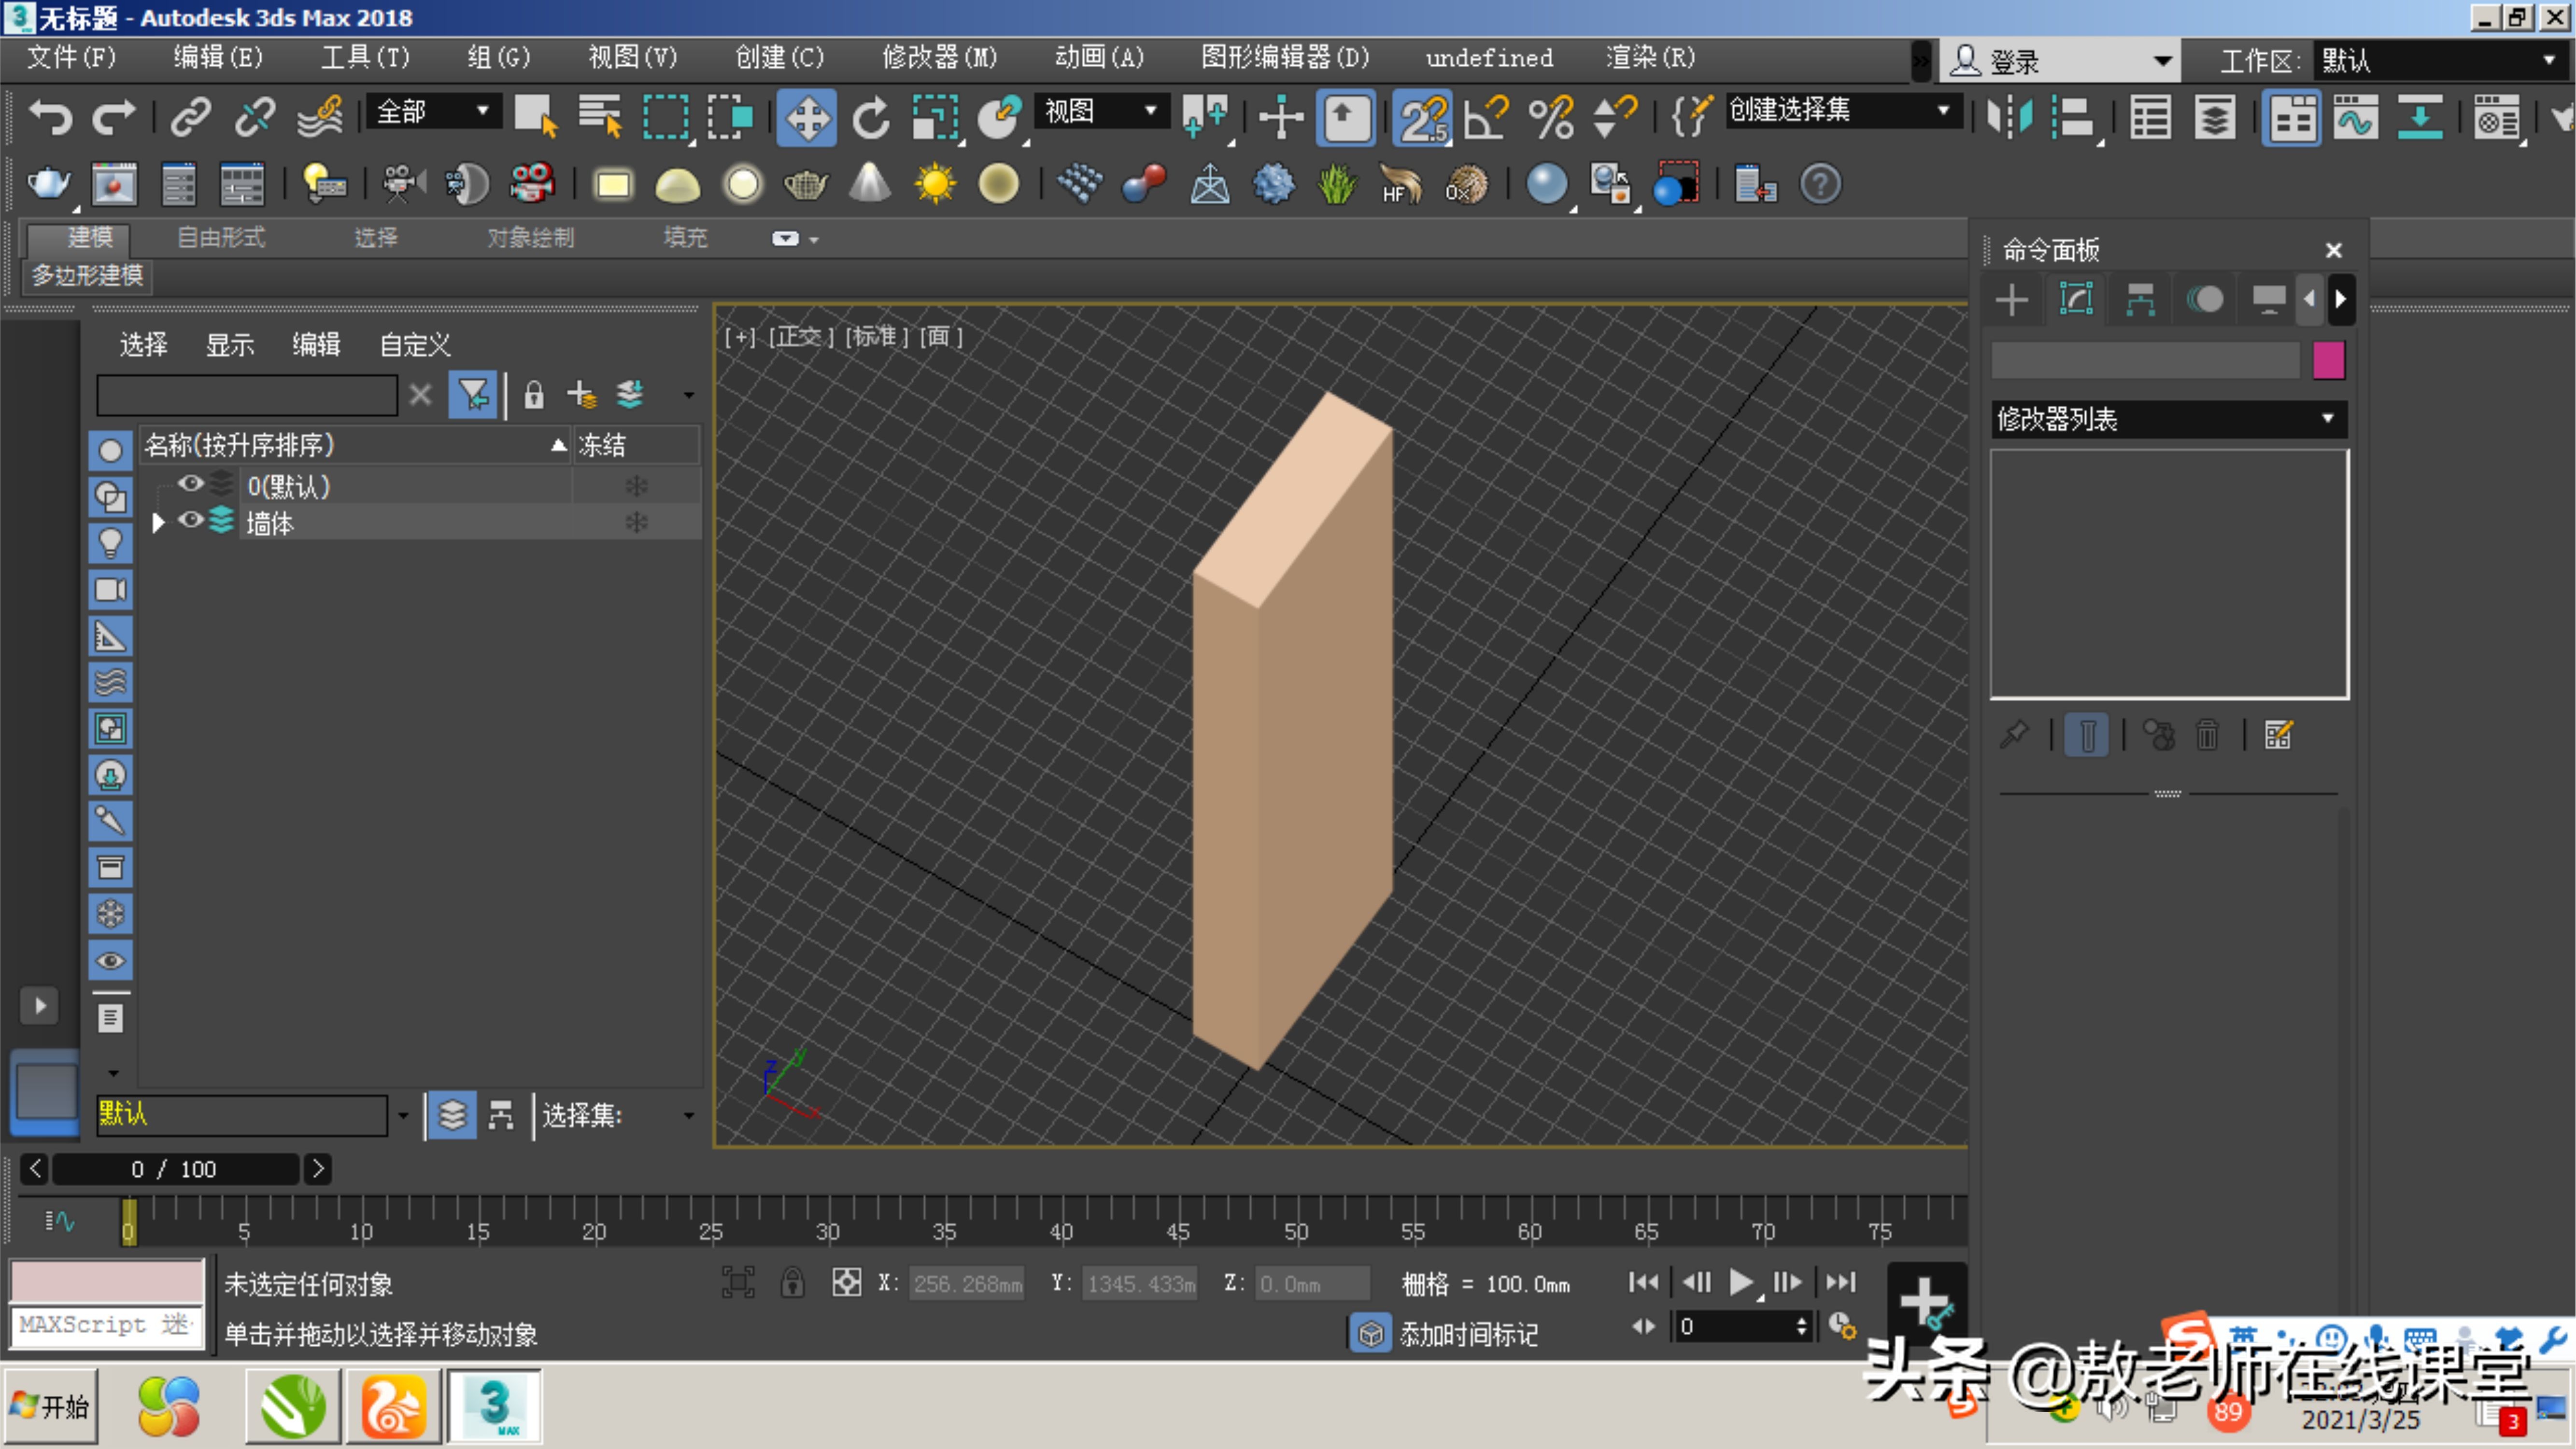Image resolution: width=2576 pixels, height=1449 pixels.
Task: Play the animation
Action: tap(1740, 1282)
